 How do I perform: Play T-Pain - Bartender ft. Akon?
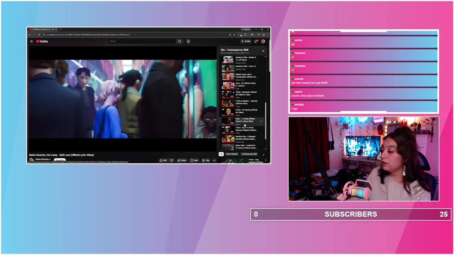coord(243,94)
